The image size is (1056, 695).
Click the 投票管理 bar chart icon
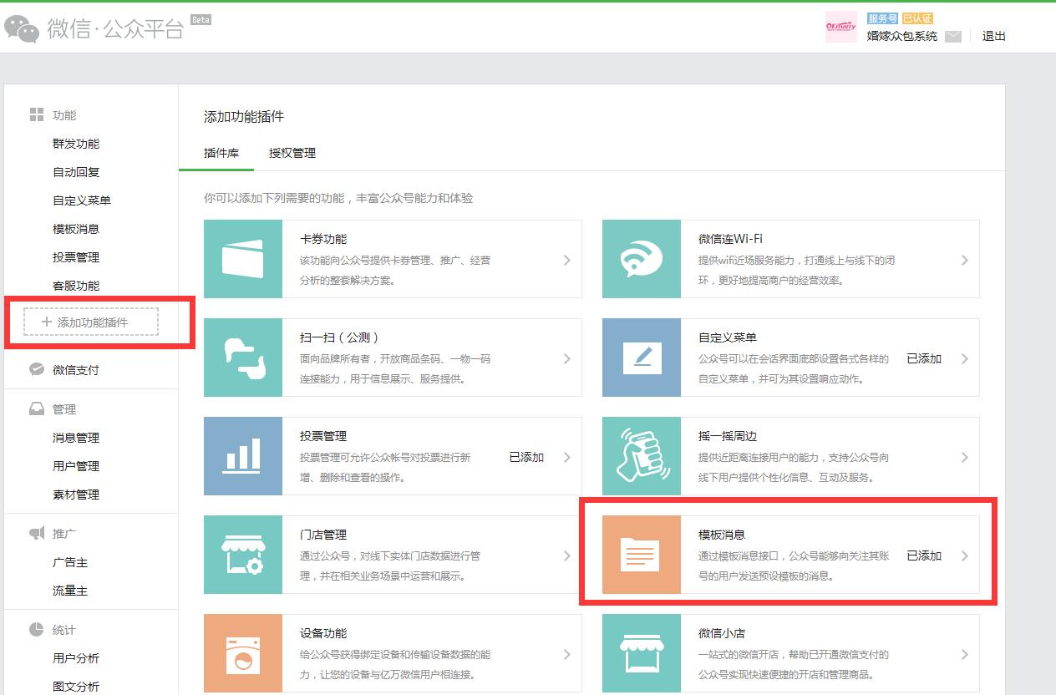click(x=242, y=457)
